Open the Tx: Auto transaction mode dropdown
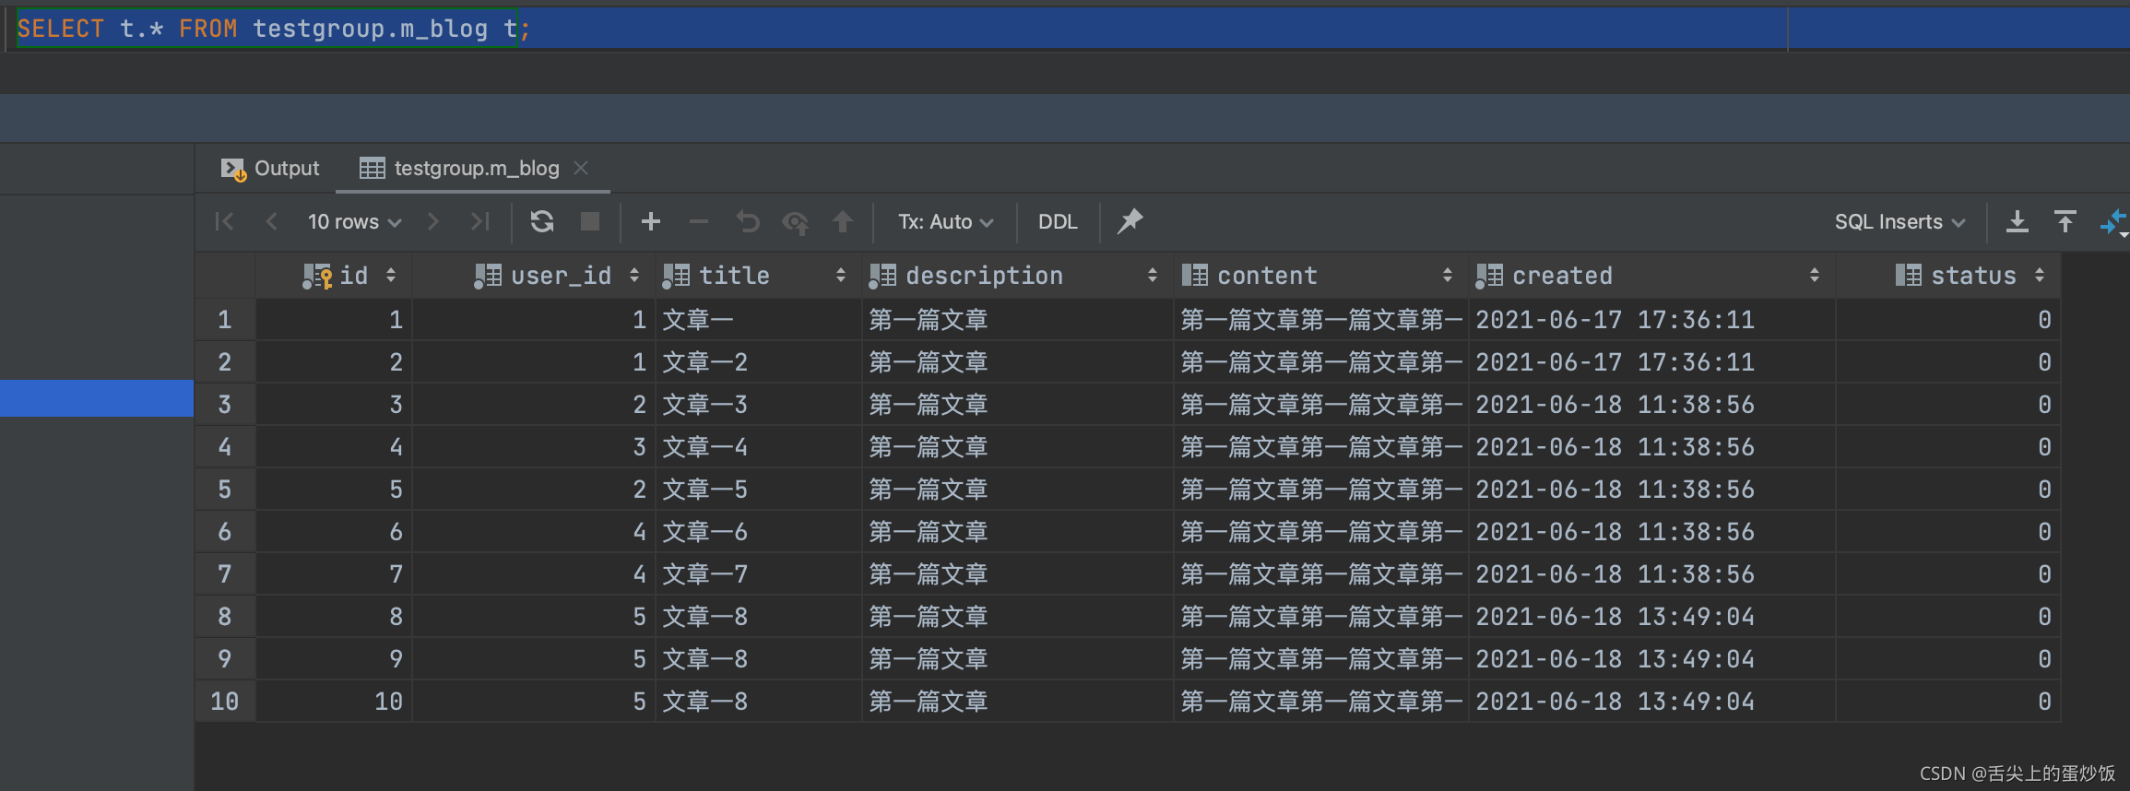Screen dimensions: 2130x791 coord(946,221)
